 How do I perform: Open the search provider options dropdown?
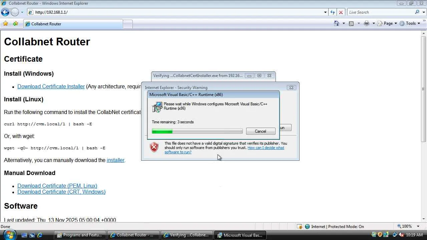(423, 12)
